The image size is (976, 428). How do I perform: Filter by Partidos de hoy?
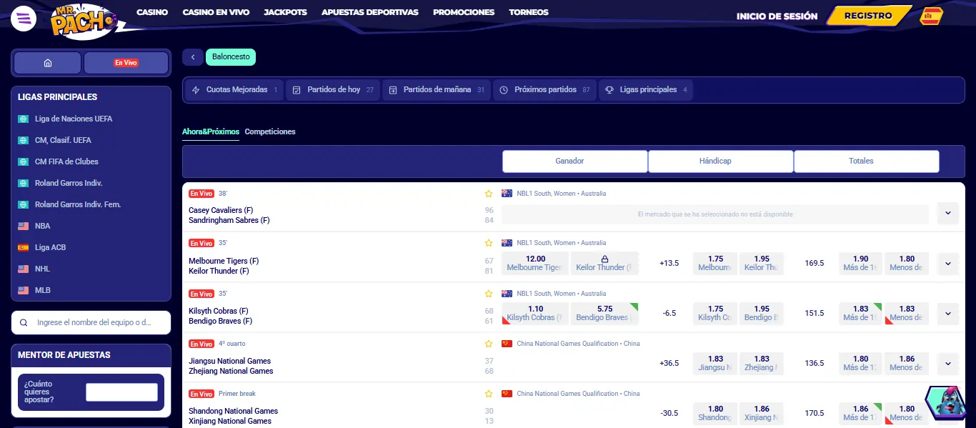point(332,90)
